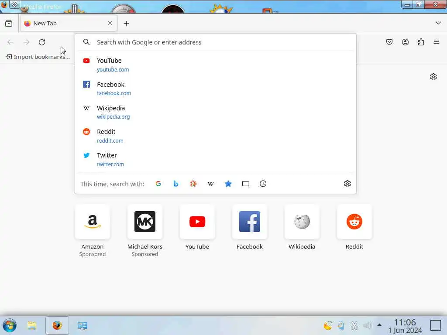Click the Firefox icon in title bar

[x=4, y=4]
